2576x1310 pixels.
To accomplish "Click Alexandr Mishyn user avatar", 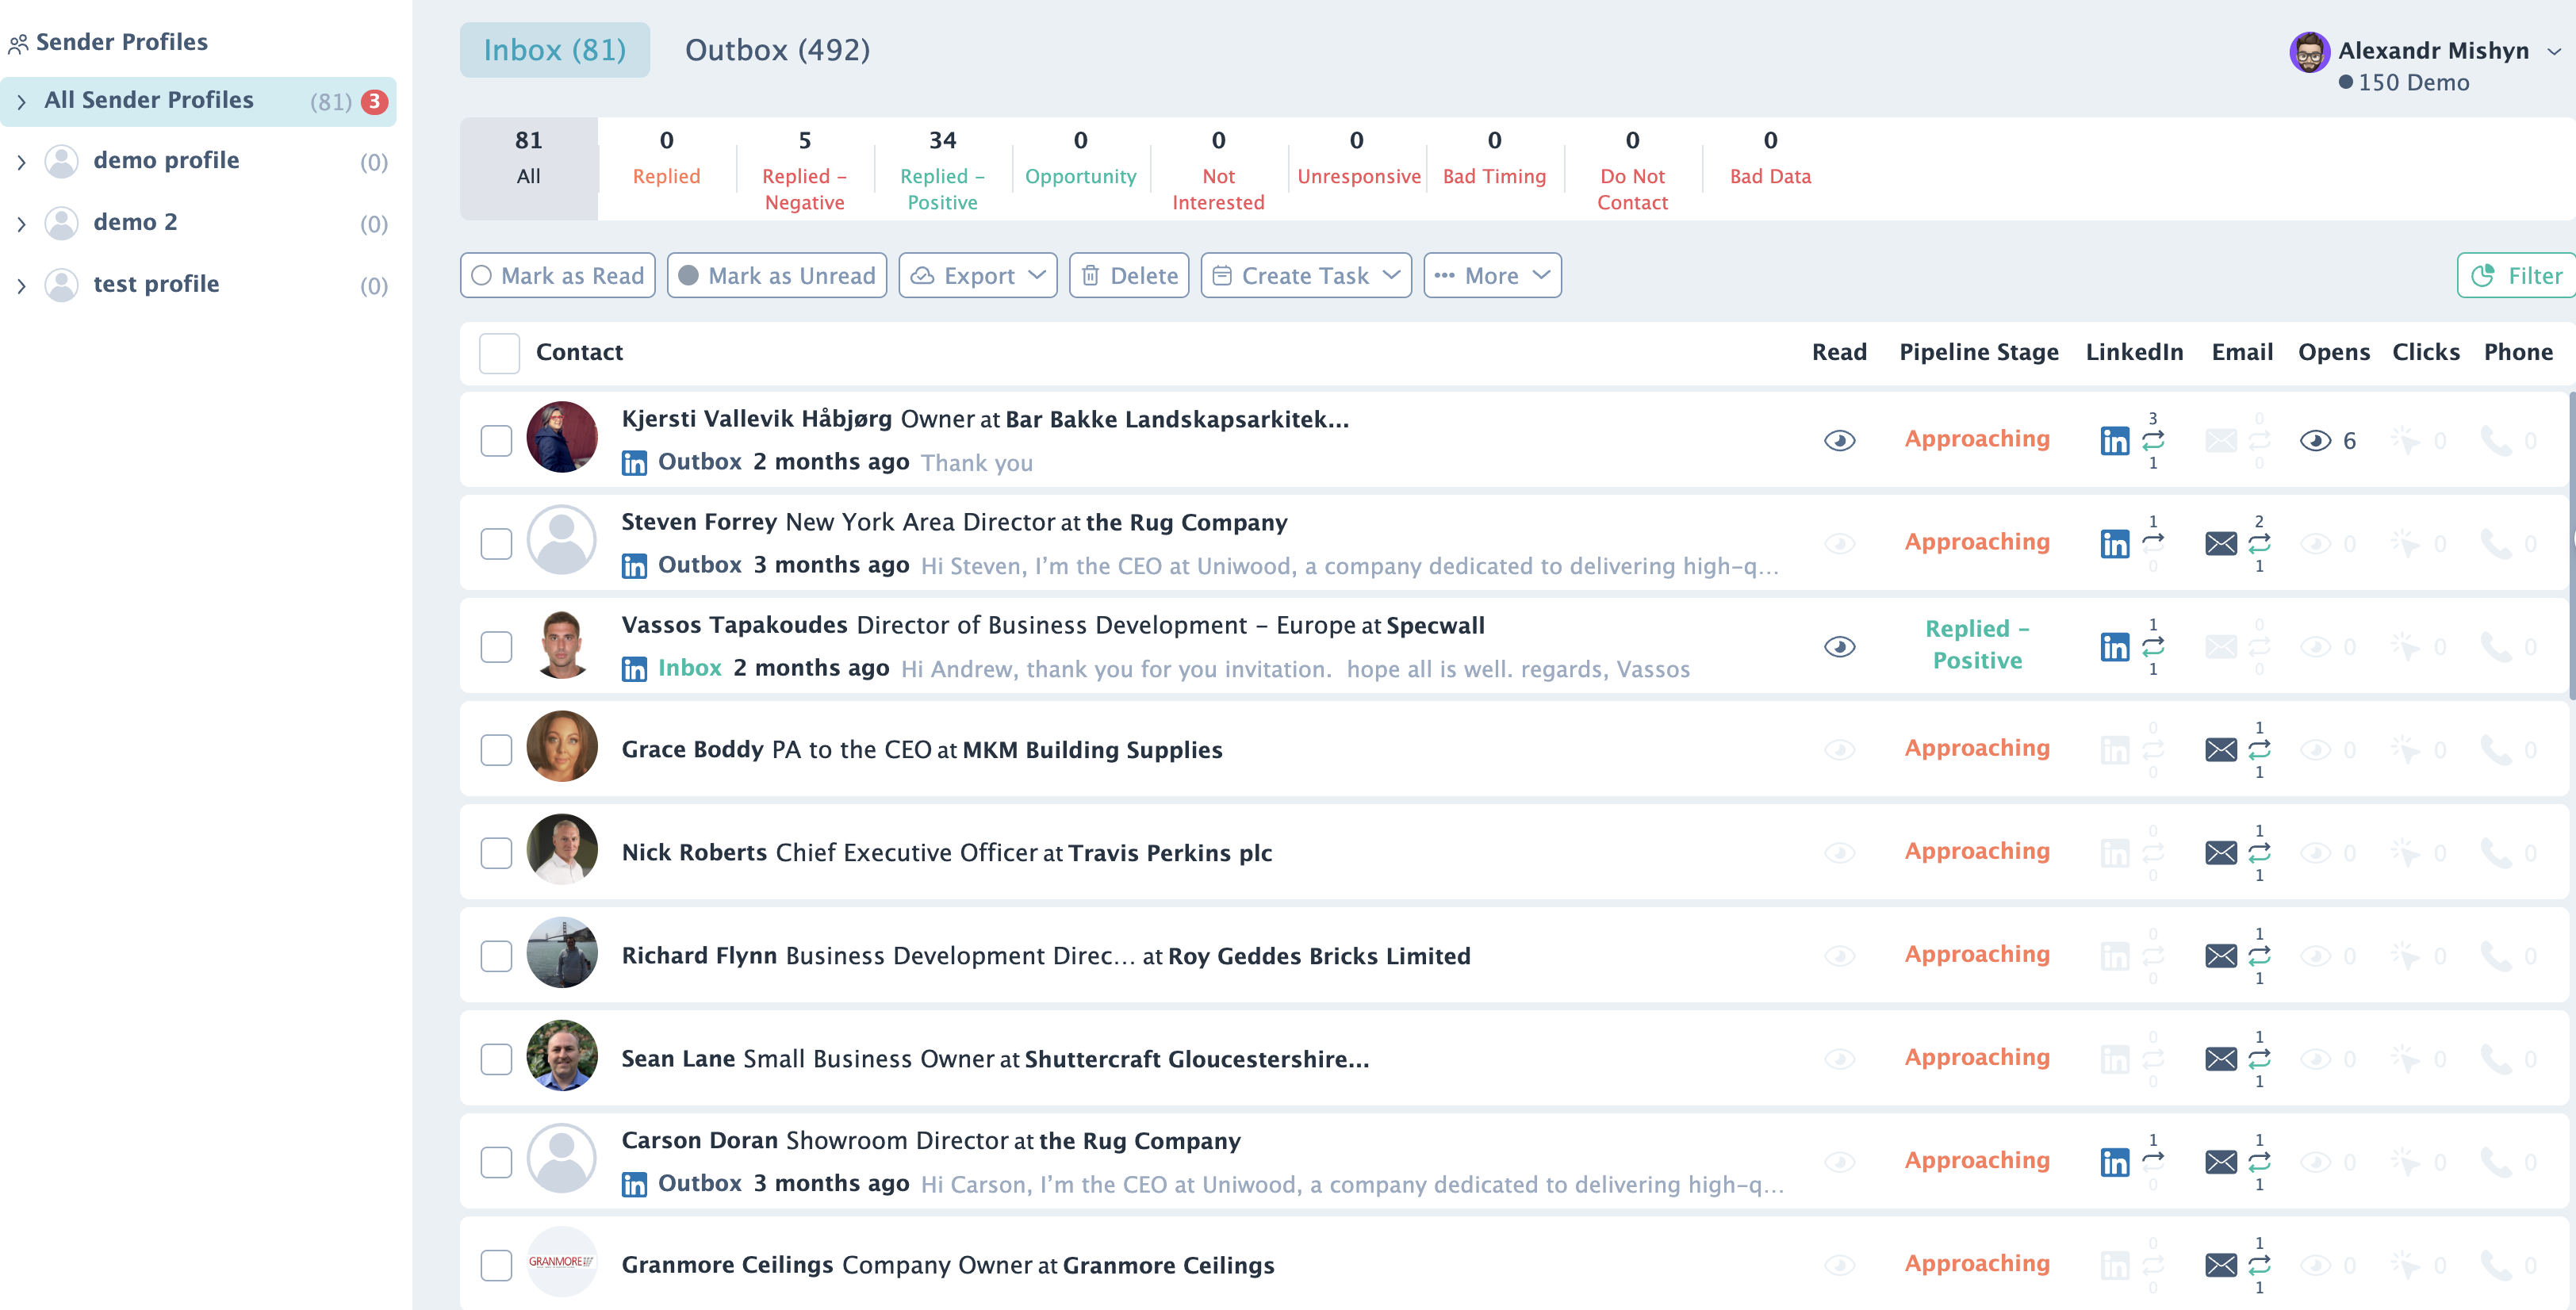I will pos(2309,53).
